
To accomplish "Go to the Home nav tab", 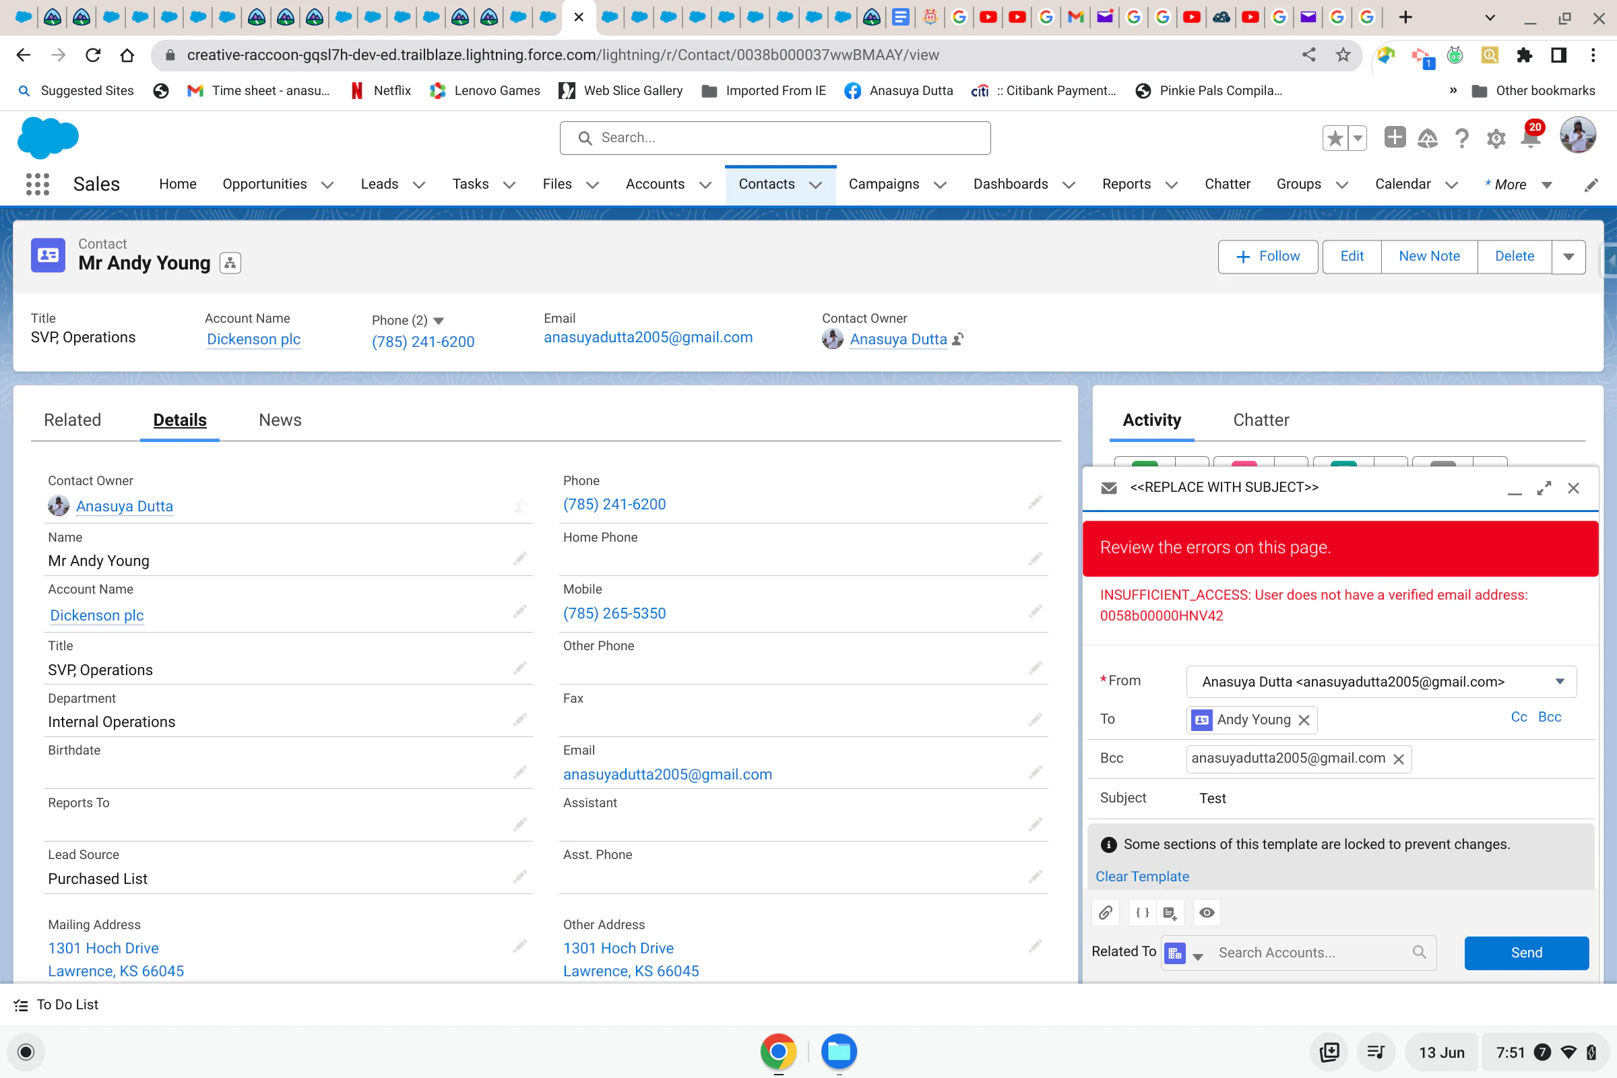I will pyautogui.click(x=178, y=184).
